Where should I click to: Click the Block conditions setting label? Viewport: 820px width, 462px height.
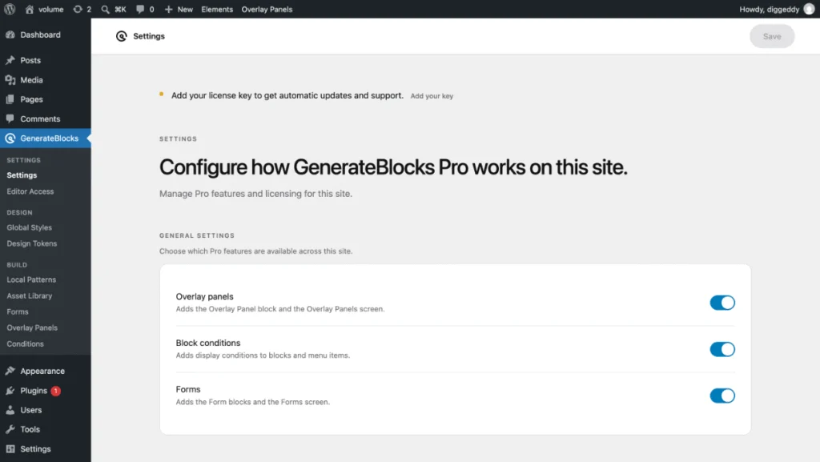[208, 343]
